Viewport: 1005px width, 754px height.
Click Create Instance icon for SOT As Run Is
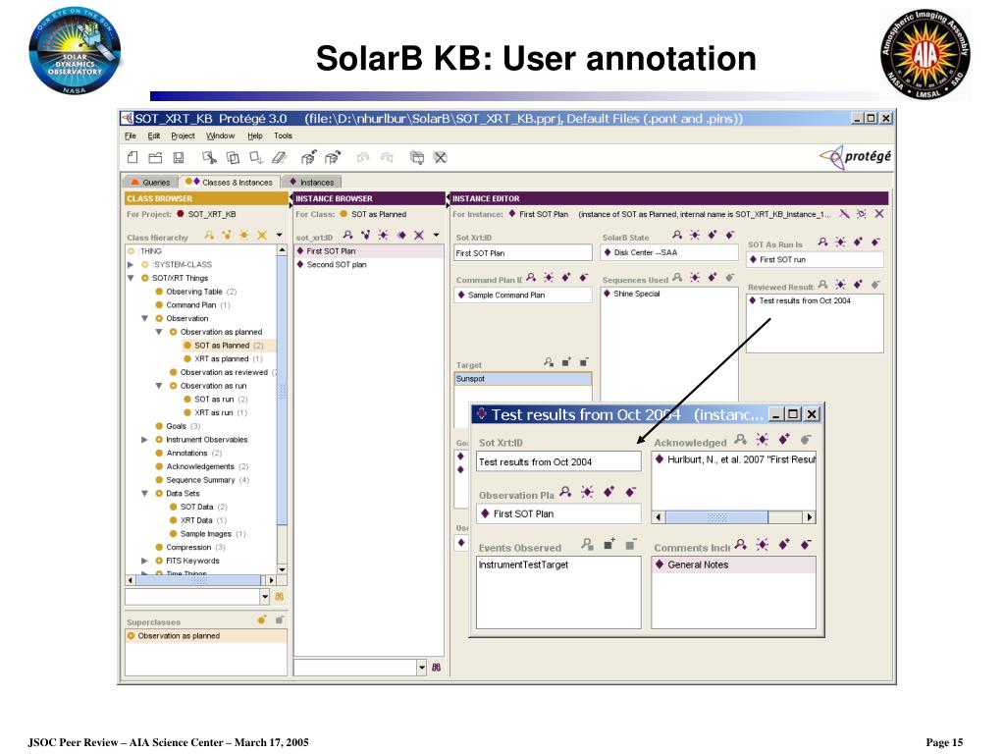tap(840, 242)
